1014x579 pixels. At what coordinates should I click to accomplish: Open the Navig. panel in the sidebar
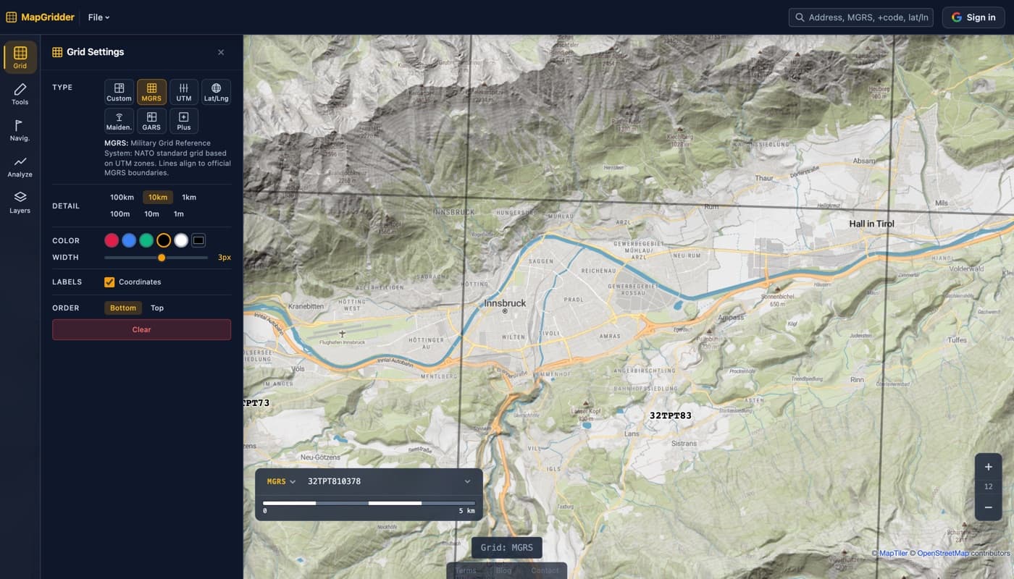coord(20,130)
